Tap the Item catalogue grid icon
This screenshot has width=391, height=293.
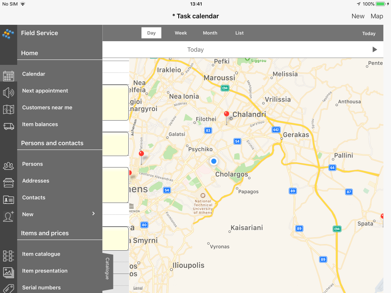[8, 256]
